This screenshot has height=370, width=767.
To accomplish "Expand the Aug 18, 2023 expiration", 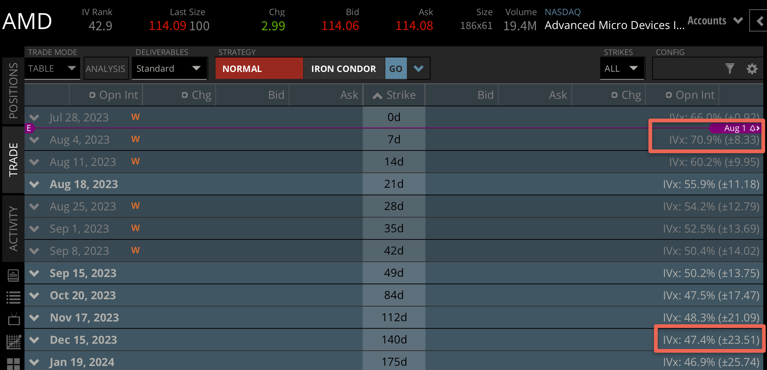I will 34,184.
